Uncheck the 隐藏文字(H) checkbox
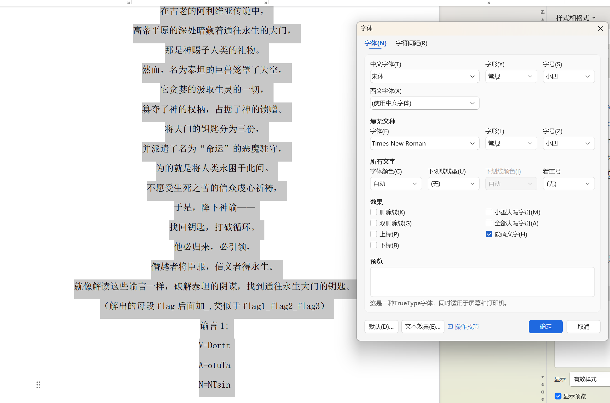 click(489, 234)
